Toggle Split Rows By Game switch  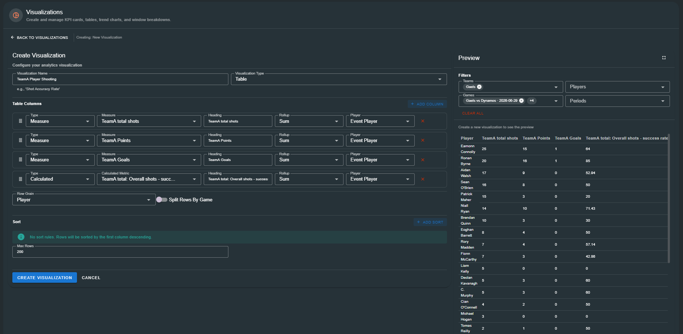coord(162,200)
